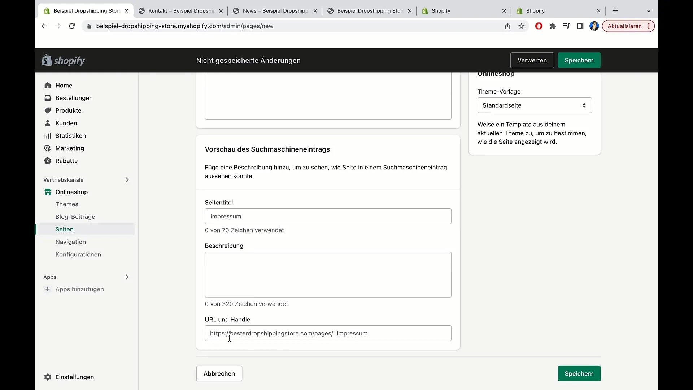Open Rabatte section in sidebar
This screenshot has width=693, height=390.
(66, 160)
